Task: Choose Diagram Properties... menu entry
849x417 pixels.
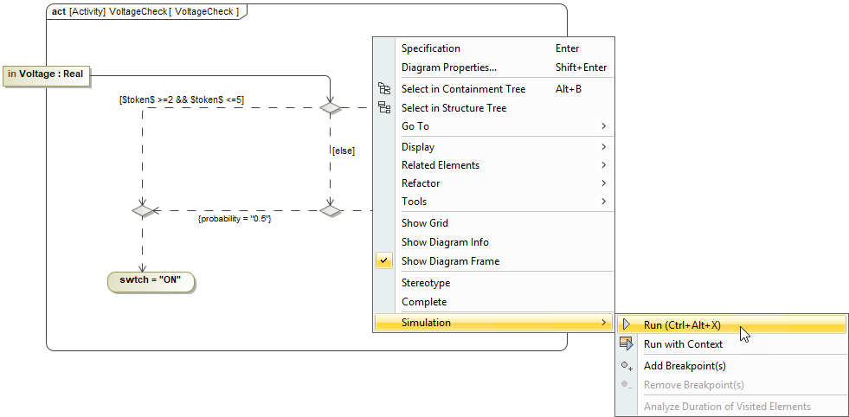Action: (449, 67)
